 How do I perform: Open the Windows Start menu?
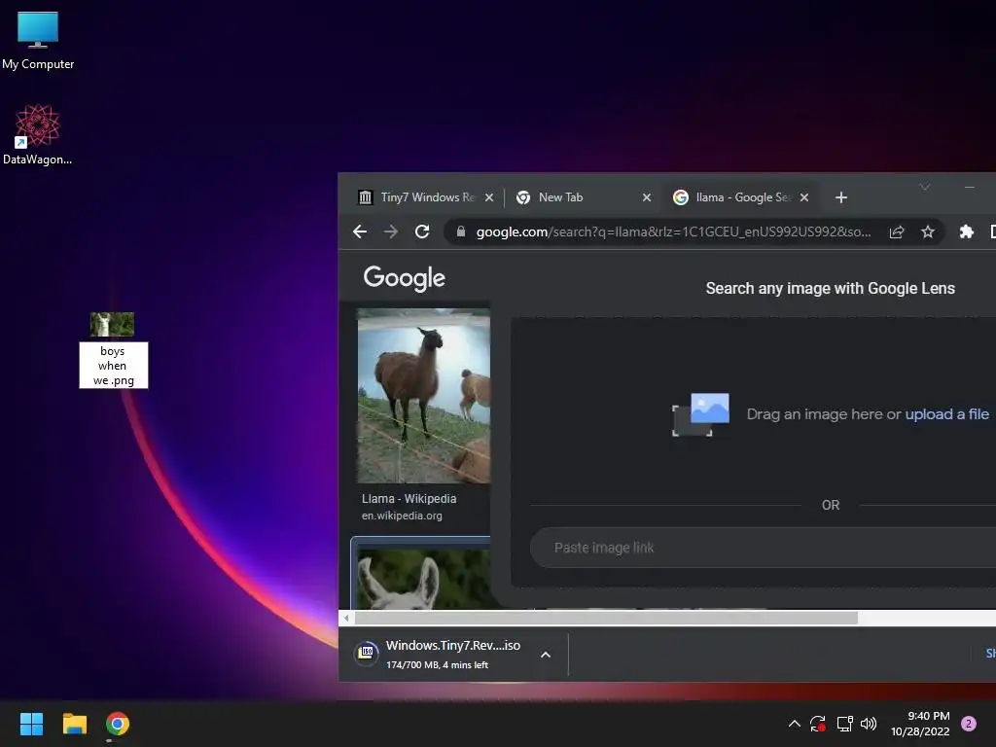tap(31, 724)
